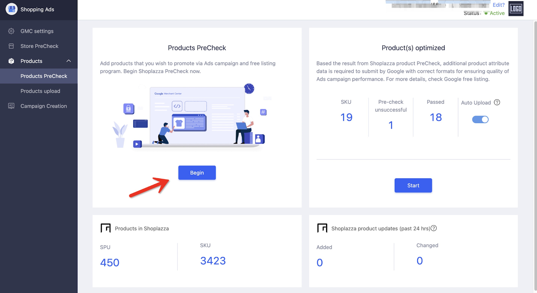Click the Added value 0

point(320,262)
